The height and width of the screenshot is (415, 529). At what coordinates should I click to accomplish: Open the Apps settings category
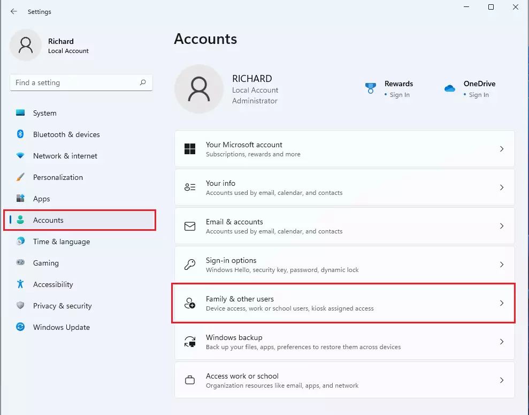(80, 198)
